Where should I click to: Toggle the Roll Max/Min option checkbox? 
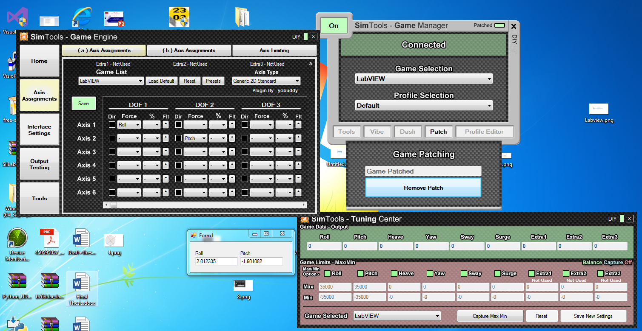[327, 274]
